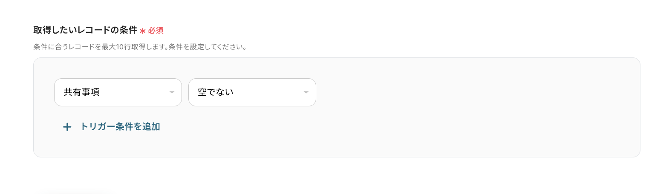The width and height of the screenshot is (669, 194).
Task: Click left edge of 共有事項 select box
Action: (x=58, y=92)
